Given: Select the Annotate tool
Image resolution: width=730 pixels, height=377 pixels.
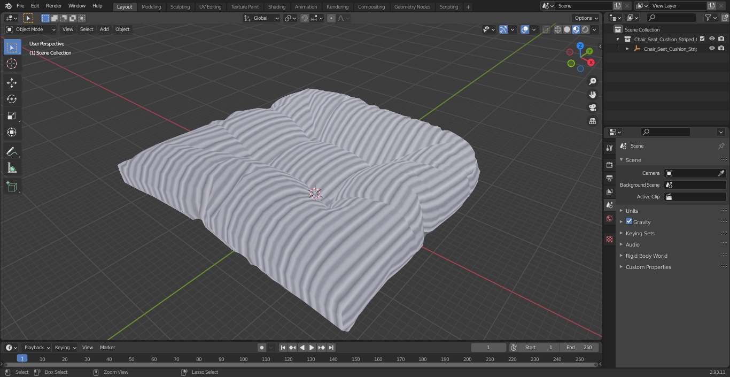Looking at the screenshot, I should [12, 152].
